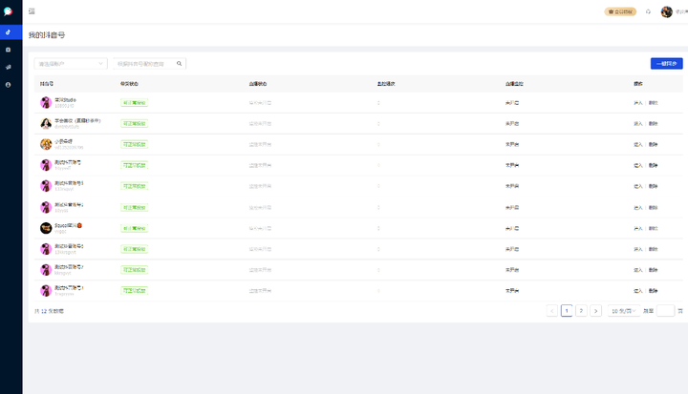688x394 pixels.
Task: Click 进入 for the Squall account row
Action: (x=638, y=228)
